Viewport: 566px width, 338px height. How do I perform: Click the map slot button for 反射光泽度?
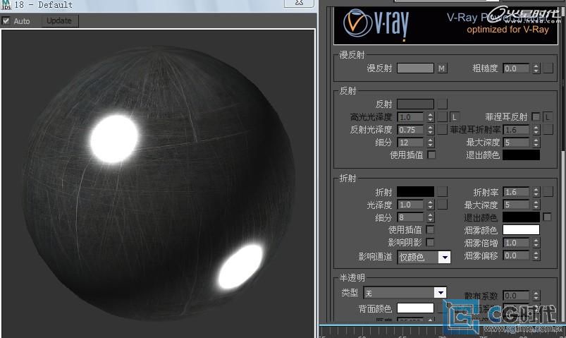[442, 129]
